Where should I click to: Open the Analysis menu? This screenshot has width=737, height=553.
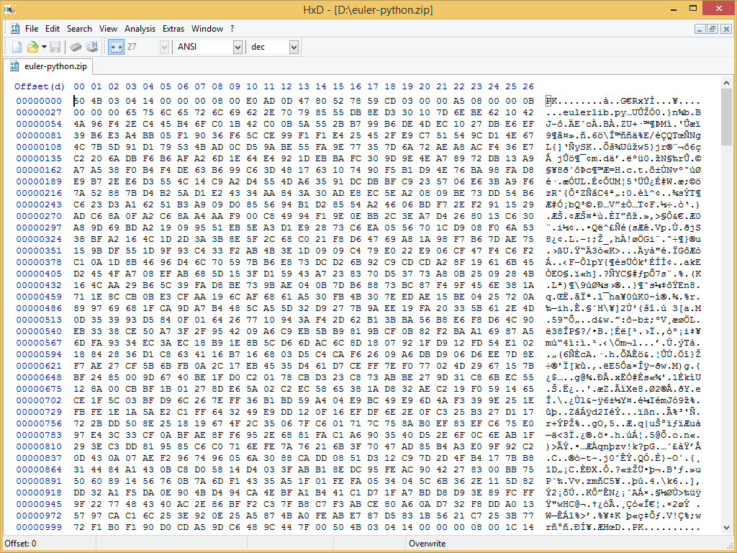tap(140, 29)
